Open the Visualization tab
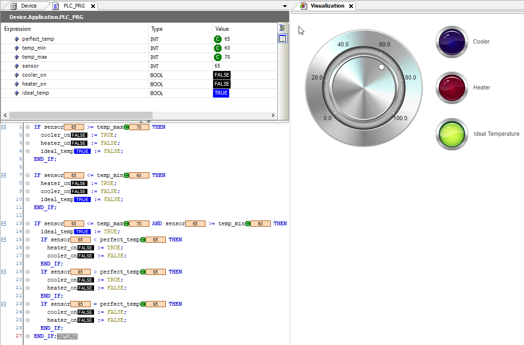 [x=327, y=6]
